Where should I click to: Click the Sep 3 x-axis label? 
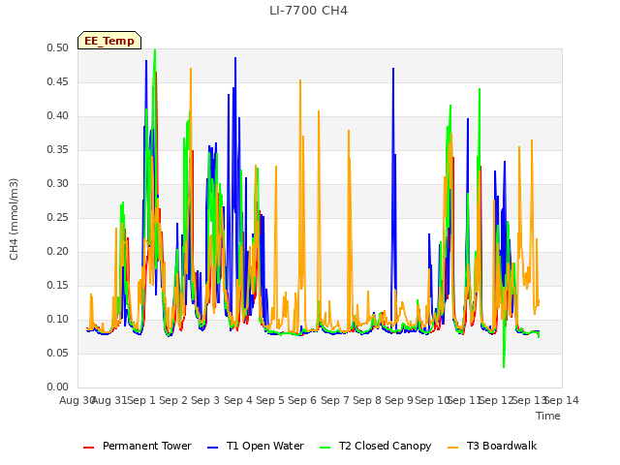(x=205, y=400)
